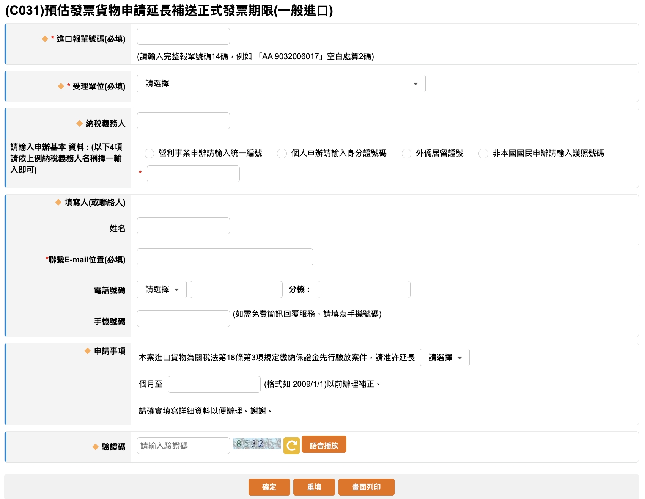
Task: Focus the 請輸入驗證碼 captcha field
Action: (183, 446)
